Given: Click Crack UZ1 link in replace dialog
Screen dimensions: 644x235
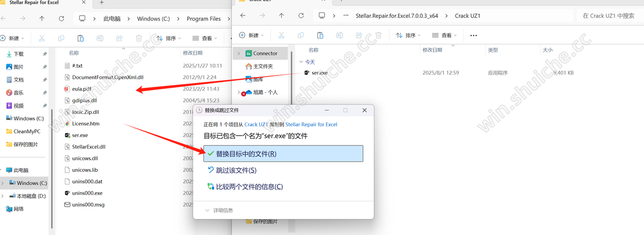Looking at the screenshot, I should (257, 124).
